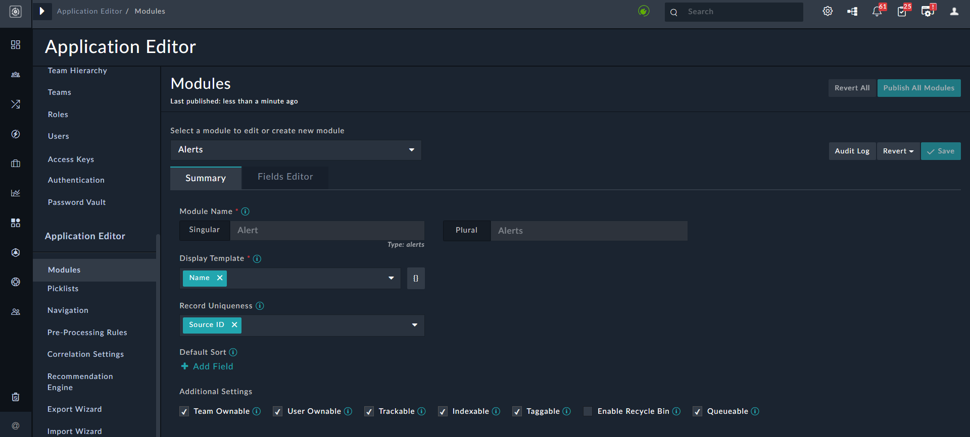The height and width of the screenshot is (437, 970).
Task: Toggle the Indexable checkbox
Action: pos(443,412)
